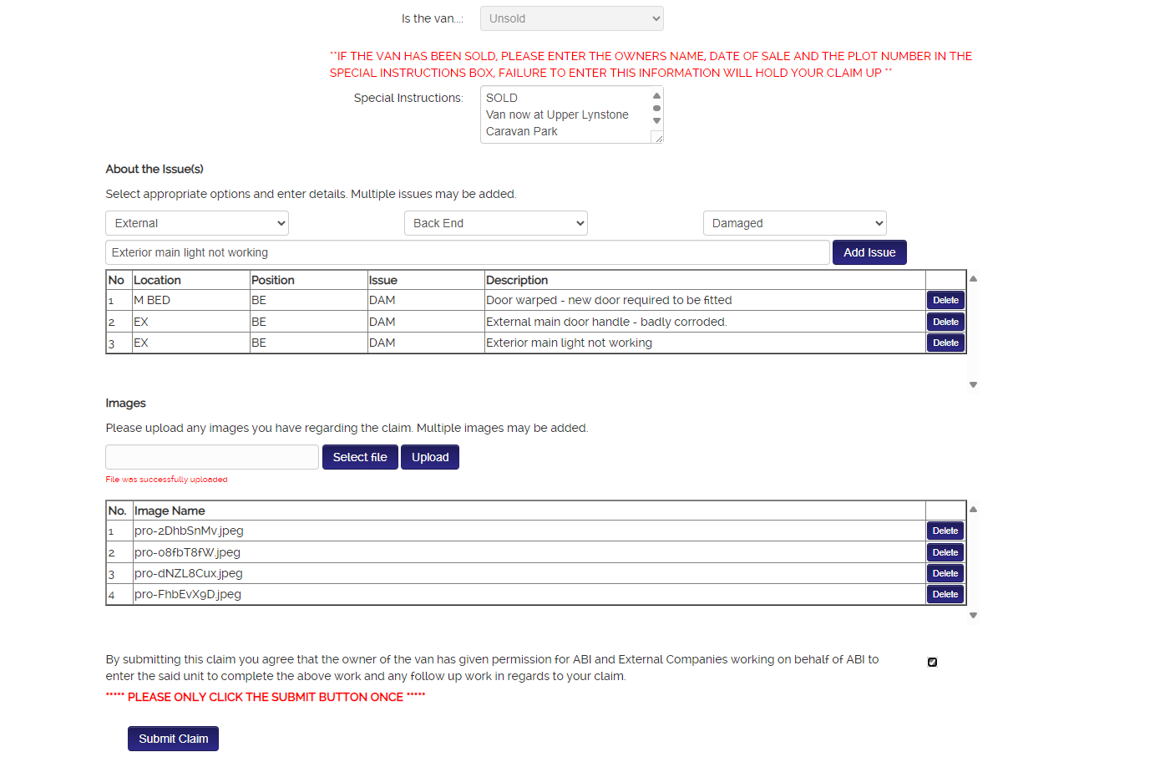Click inside the Special Instructions textarea
Screen dimensions: 1165x762
tap(565, 114)
